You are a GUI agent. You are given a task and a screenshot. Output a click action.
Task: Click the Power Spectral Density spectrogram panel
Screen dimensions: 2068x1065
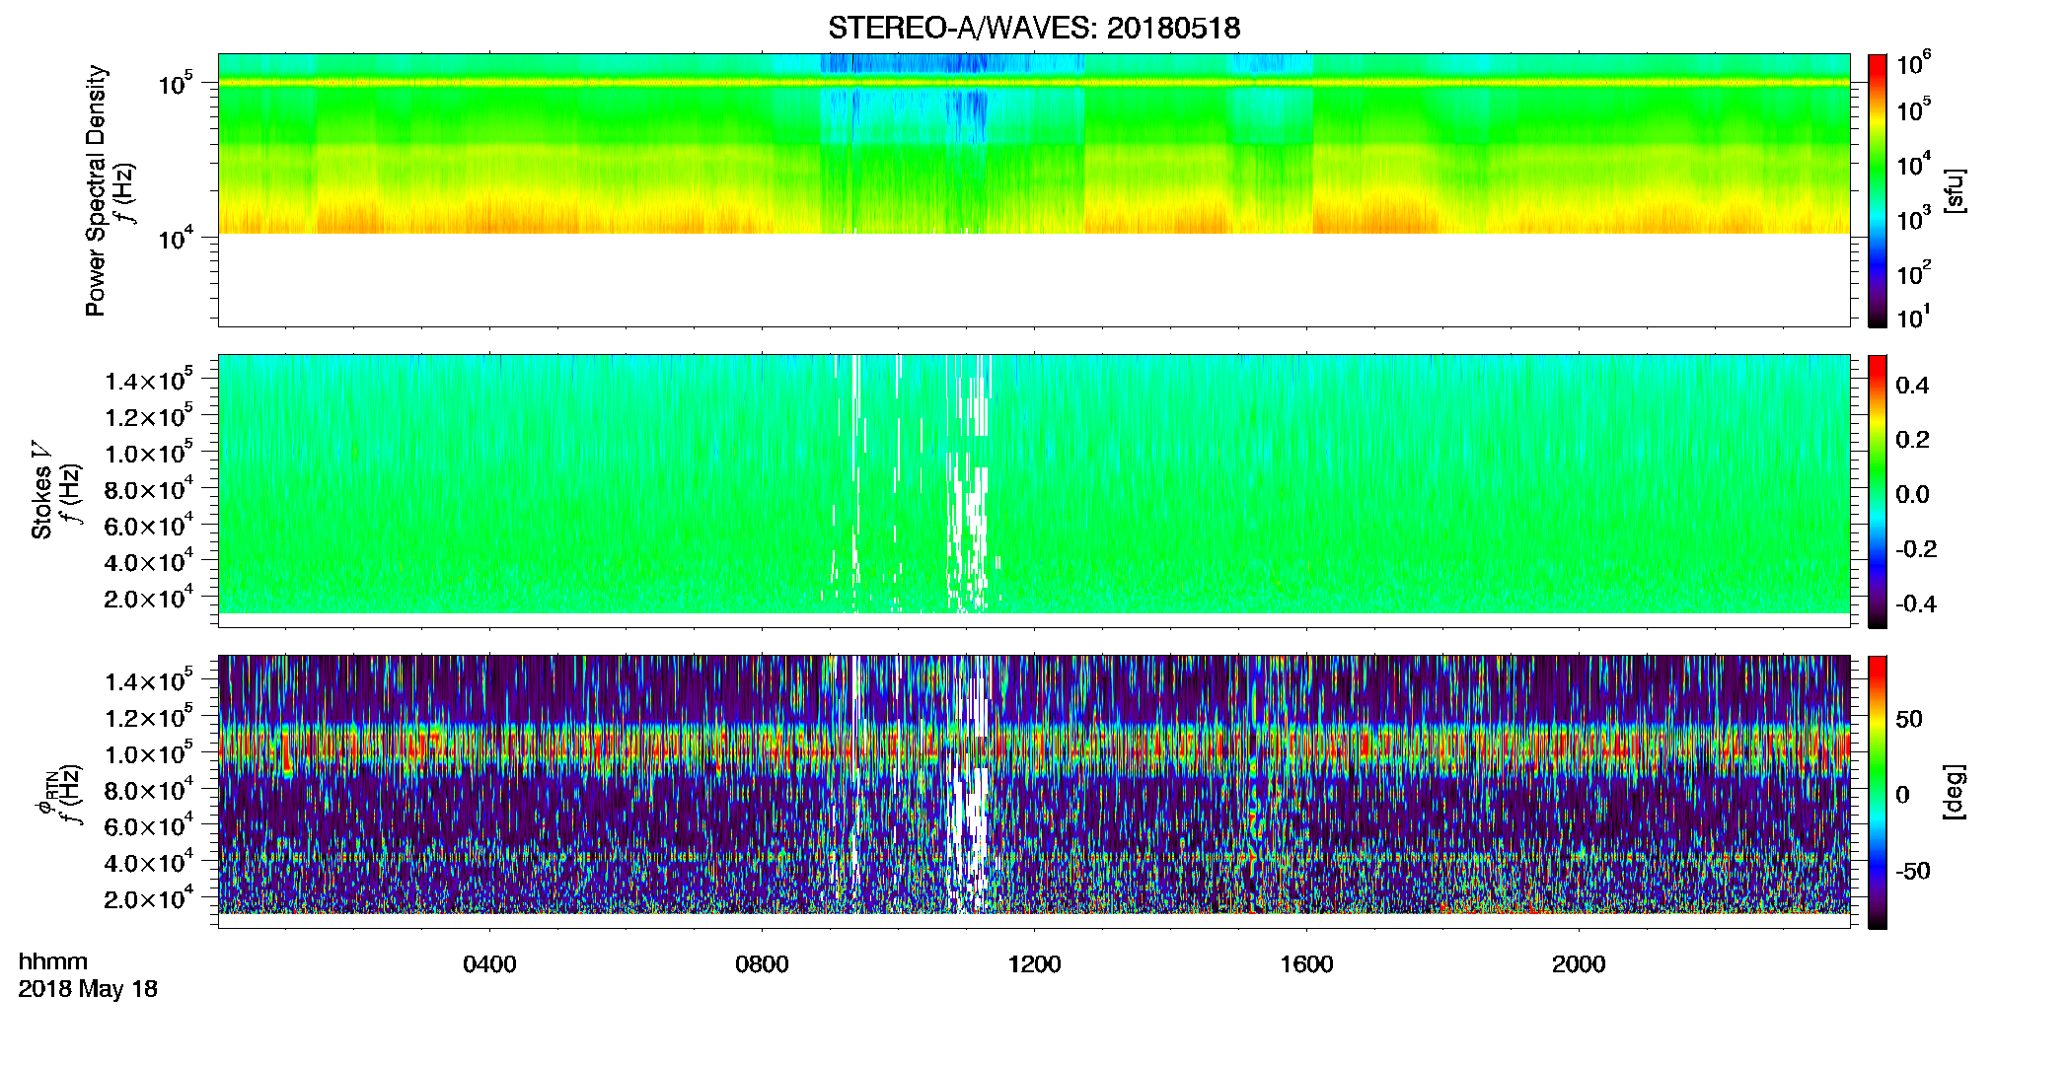pyautogui.click(x=1034, y=189)
